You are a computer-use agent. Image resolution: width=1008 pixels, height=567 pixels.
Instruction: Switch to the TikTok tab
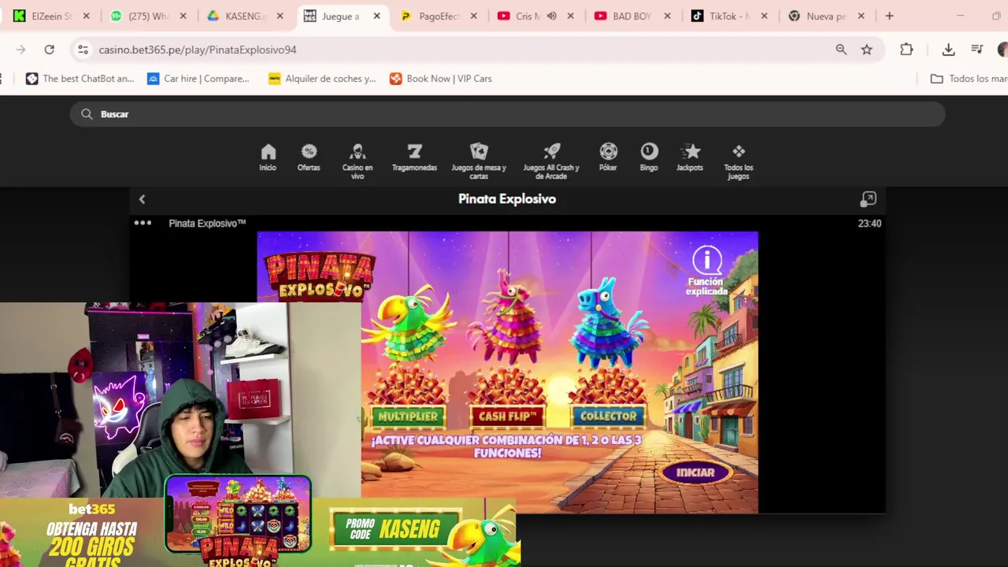[x=729, y=16]
